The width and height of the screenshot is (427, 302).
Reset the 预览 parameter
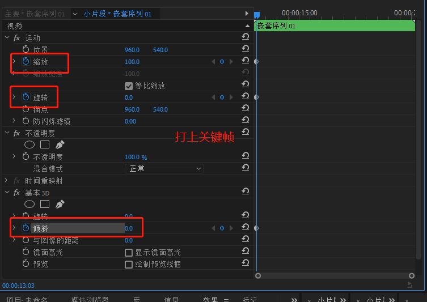click(x=246, y=263)
